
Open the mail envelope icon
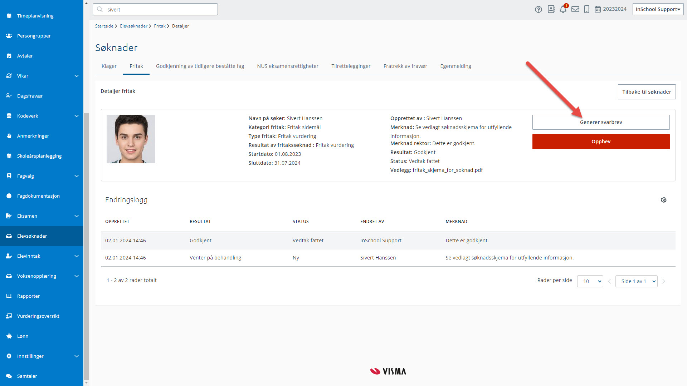575,9
